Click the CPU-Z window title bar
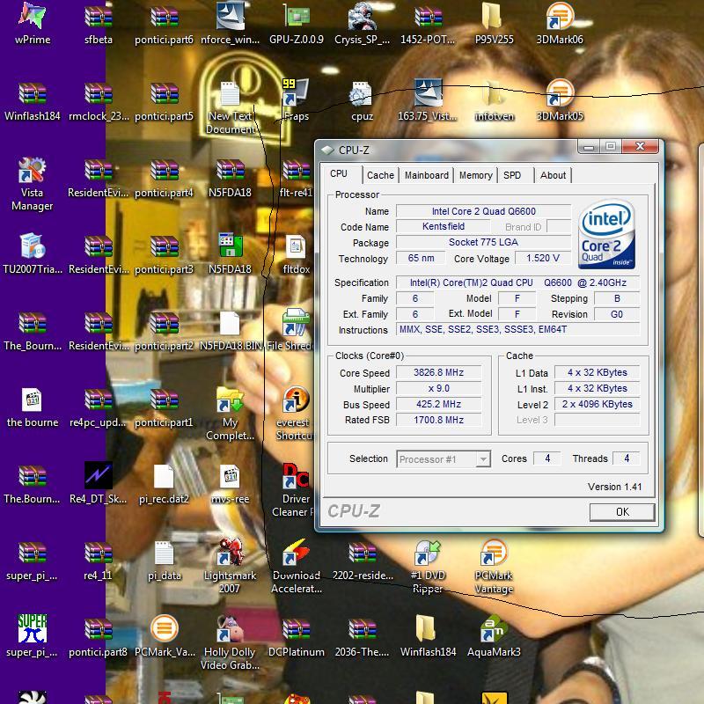This screenshot has width=704, height=704. point(447,150)
